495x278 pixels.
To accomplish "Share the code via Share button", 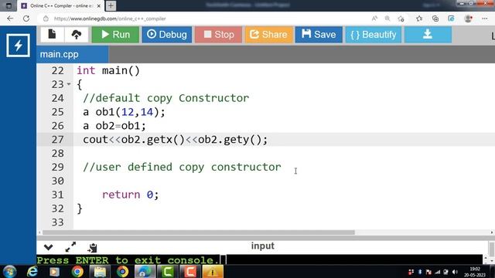I will [x=268, y=34].
